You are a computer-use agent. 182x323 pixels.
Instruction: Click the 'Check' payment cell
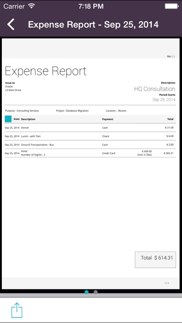tap(106, 136)
